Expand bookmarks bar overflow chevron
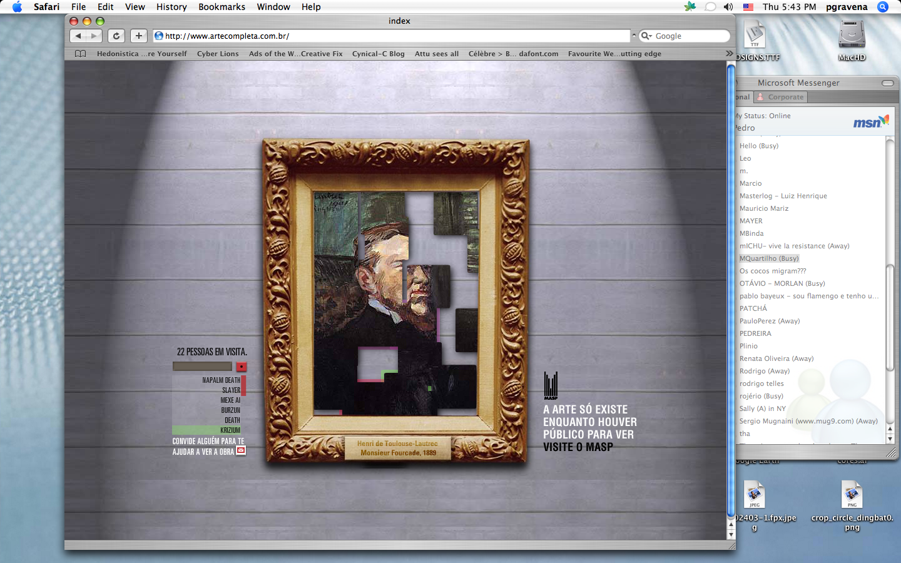This screenshot has width=901, height=563. [729, 54]
